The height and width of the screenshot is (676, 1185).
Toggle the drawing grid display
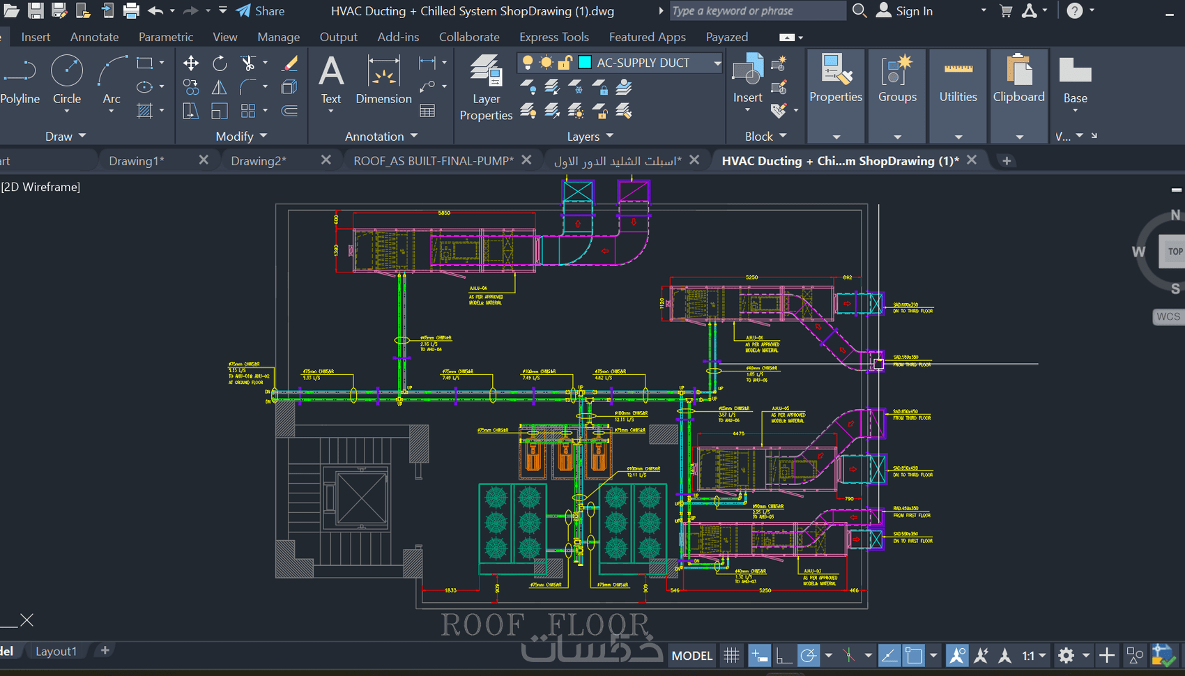tap(731, 655)
